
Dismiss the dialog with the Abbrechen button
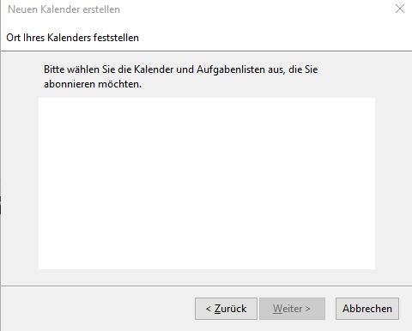367,309
